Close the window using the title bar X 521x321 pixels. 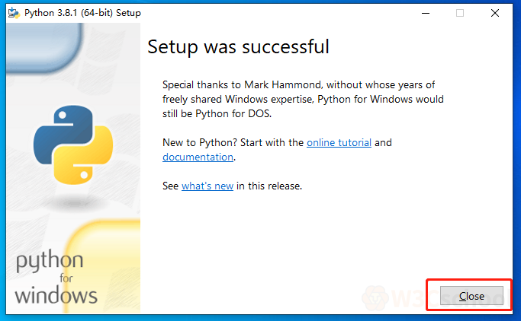(x=495, y=13)
